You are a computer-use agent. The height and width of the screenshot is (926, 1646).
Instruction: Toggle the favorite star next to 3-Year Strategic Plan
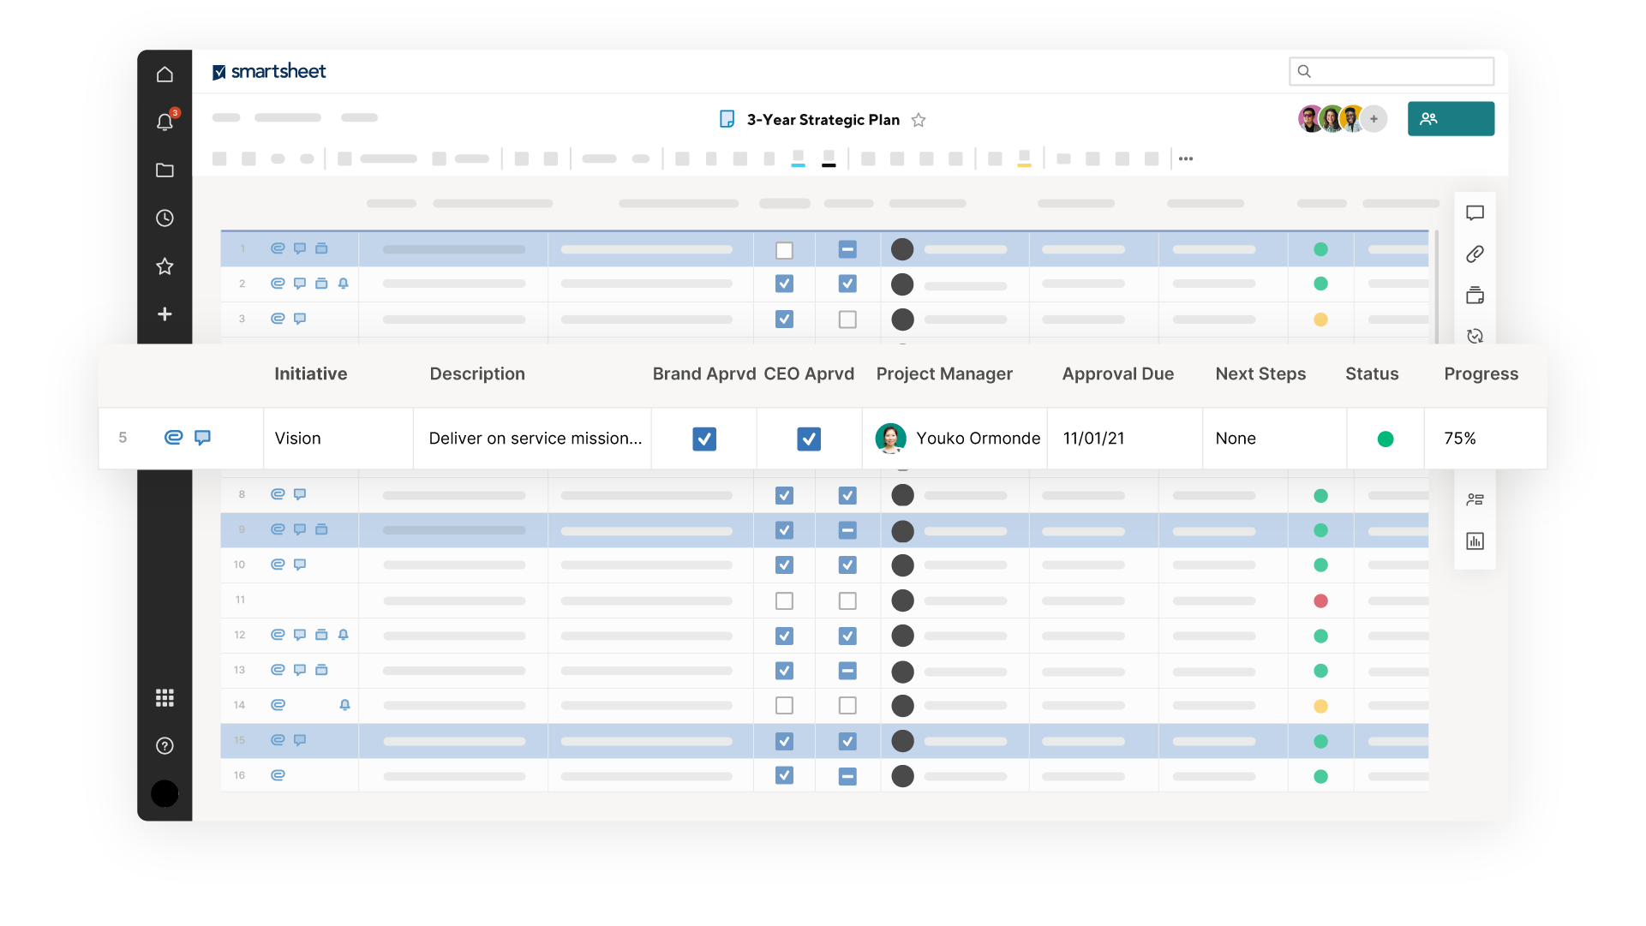coord(919,120)
